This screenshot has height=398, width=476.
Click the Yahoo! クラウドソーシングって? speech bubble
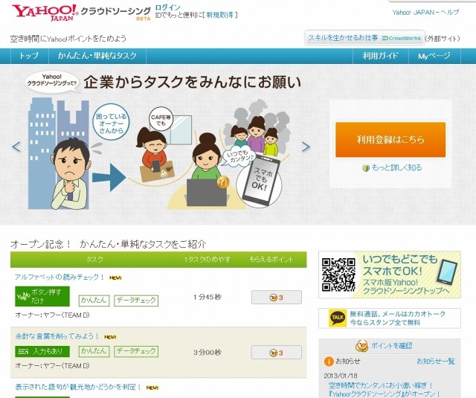[52, 81]
